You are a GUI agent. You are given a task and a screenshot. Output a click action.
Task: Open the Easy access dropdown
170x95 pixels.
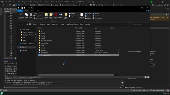73,16
